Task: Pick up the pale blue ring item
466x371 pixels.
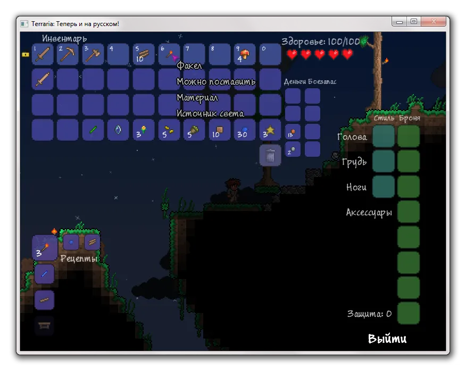Action: (x=118, y=130)
